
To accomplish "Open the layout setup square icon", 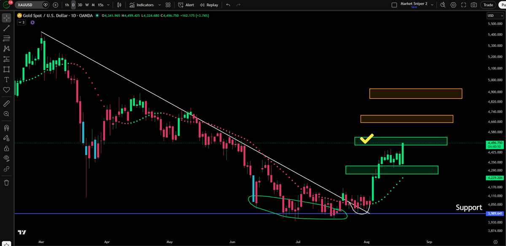I will (394, 5).
